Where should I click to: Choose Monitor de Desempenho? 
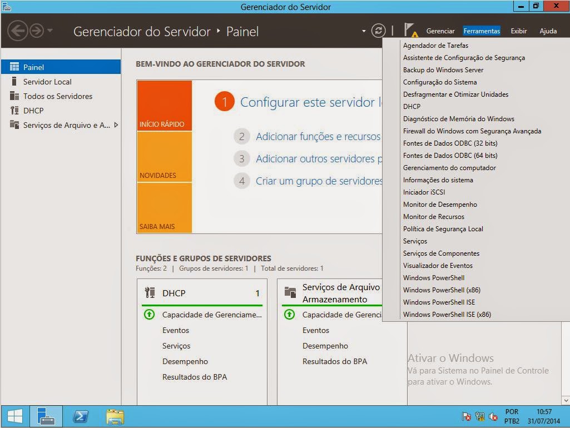439,205
